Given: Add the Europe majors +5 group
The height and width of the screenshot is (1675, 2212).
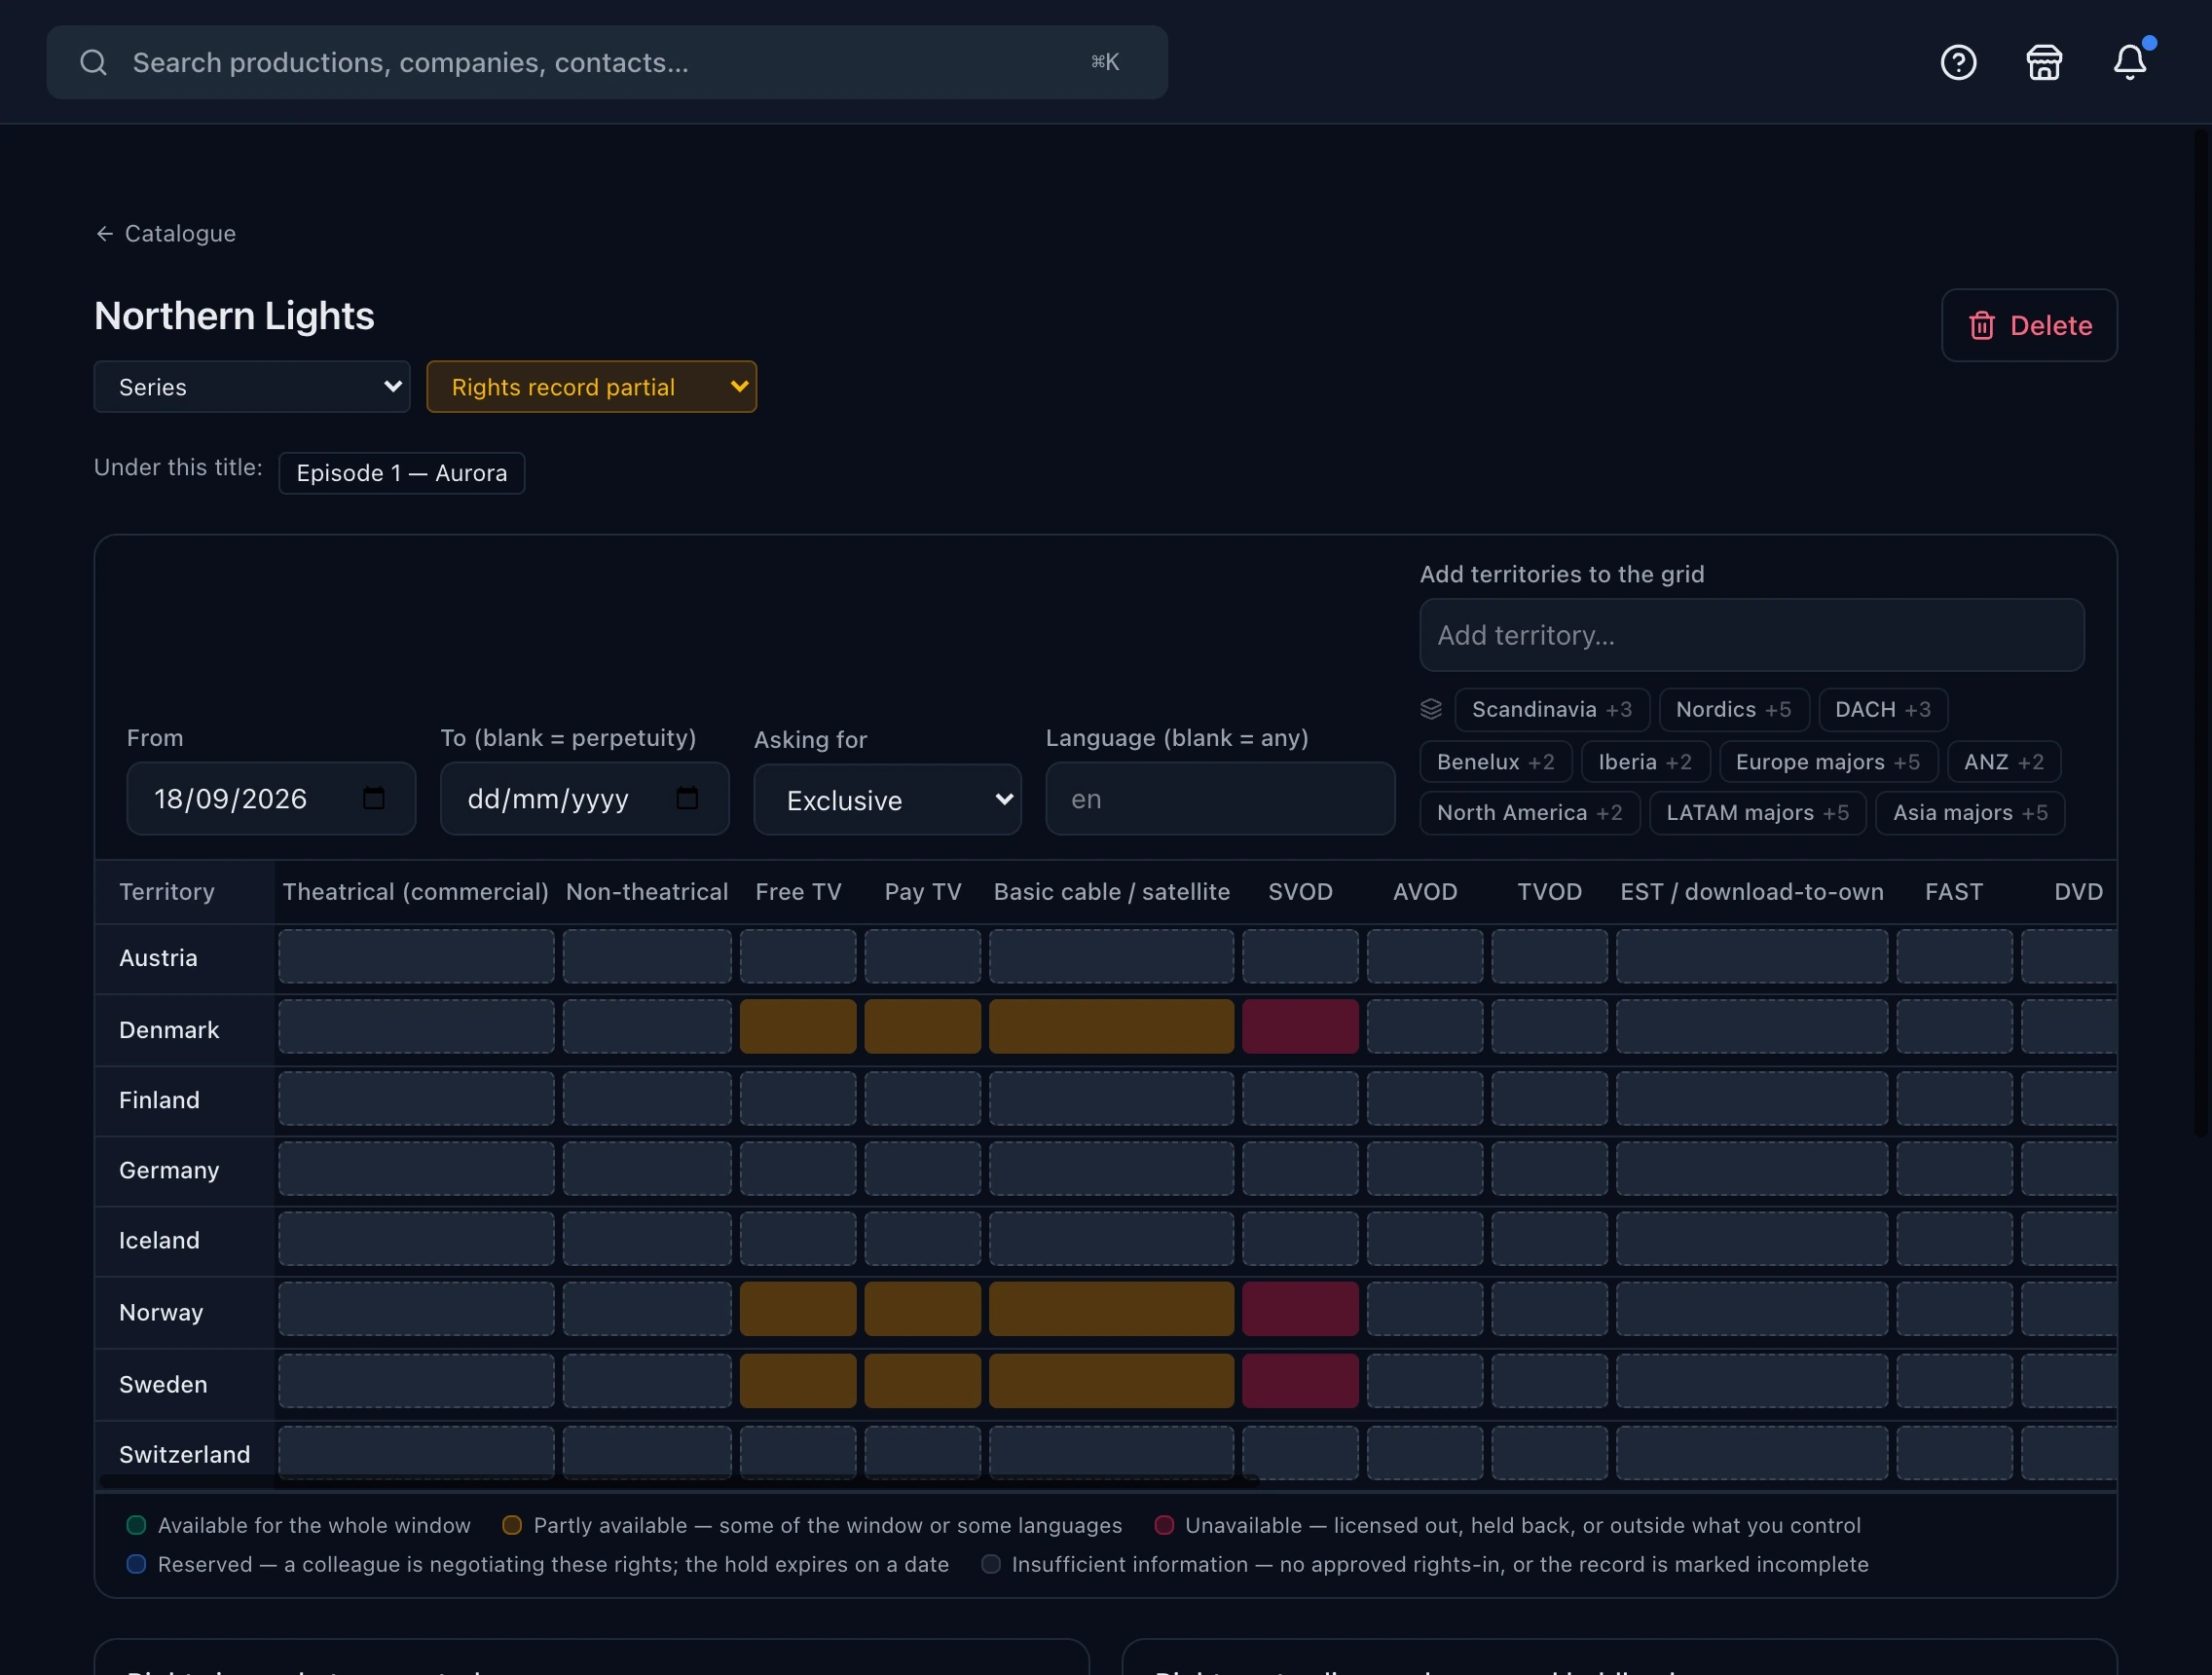Looking at the screenshot, I should click(1828, 762).
